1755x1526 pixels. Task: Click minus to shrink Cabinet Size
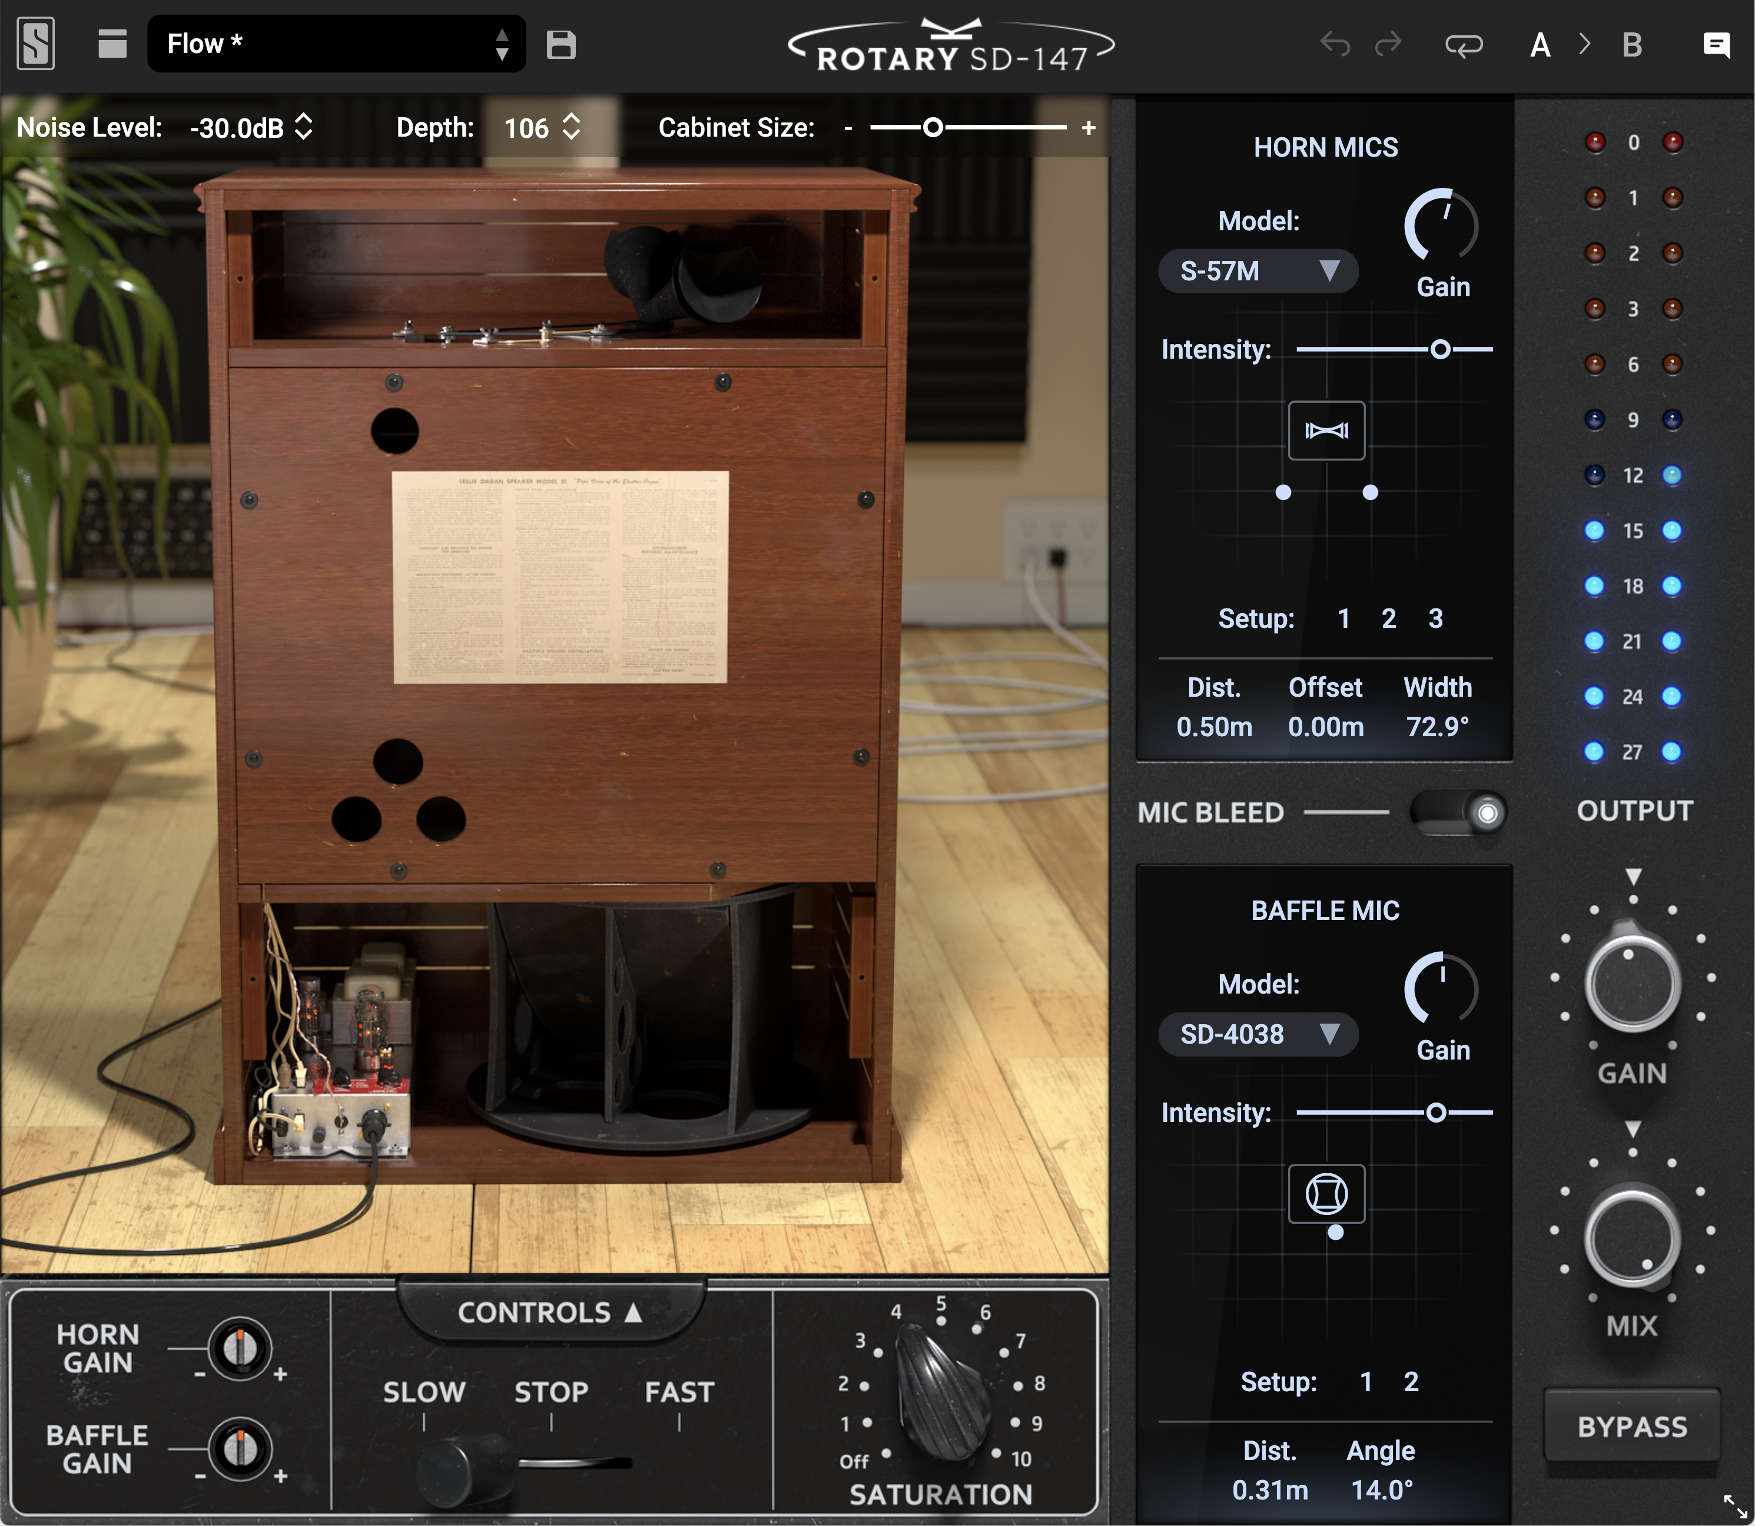pyautogui.click(x=848, y=128)
